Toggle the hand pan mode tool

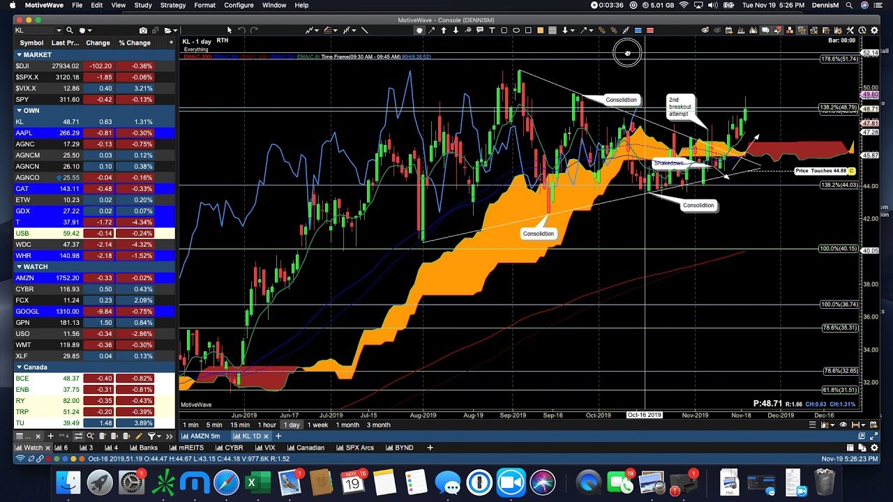(419, 30)
